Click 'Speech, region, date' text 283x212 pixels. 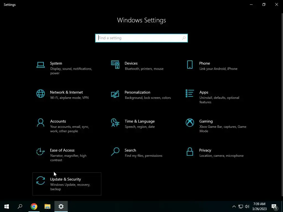pyautogui.click(x=140, y=127)
